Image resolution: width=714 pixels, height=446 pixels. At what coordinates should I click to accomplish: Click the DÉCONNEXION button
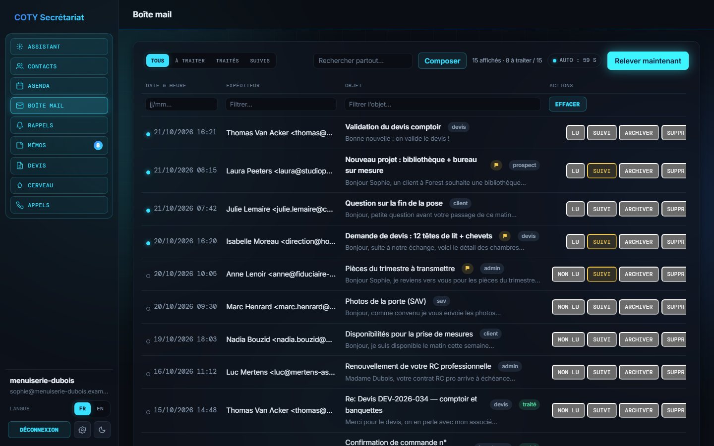click(39, 430)
